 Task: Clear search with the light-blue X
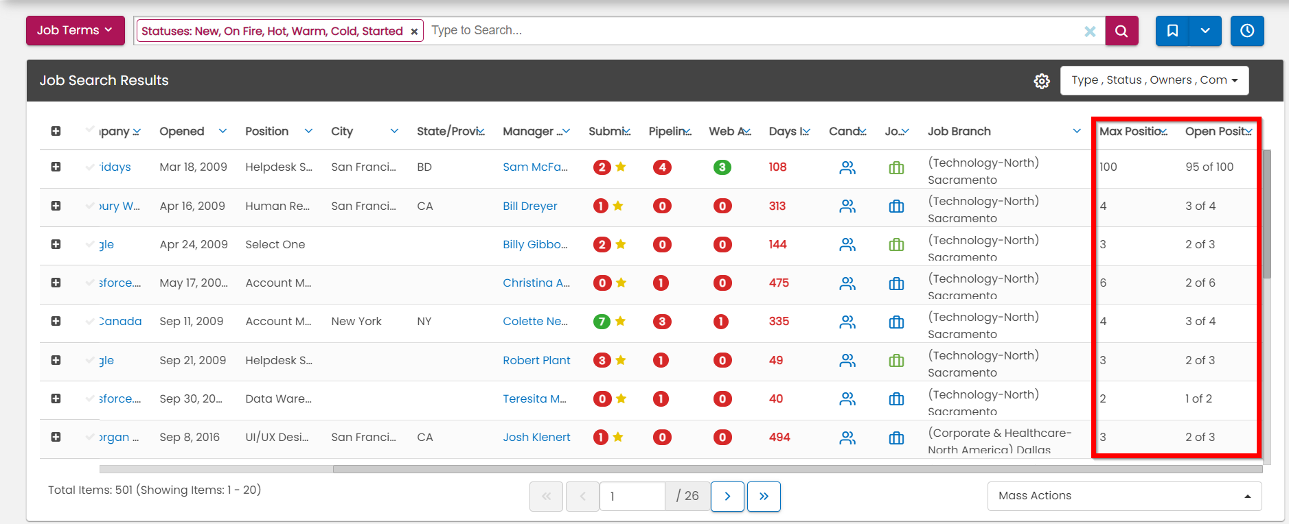tap(1089, 32)
